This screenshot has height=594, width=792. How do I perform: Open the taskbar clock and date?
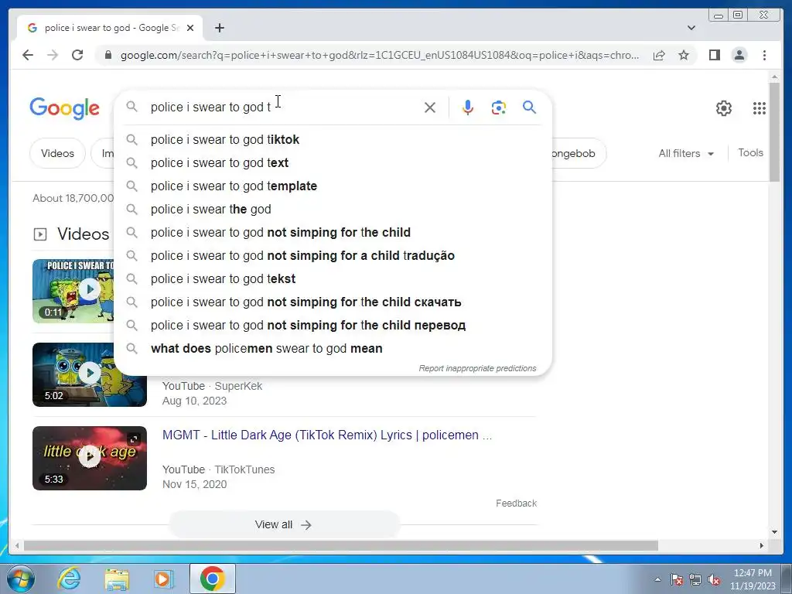[x=753, y=579]
